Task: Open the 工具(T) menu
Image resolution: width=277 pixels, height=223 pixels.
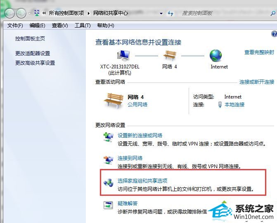Action: 82,26
